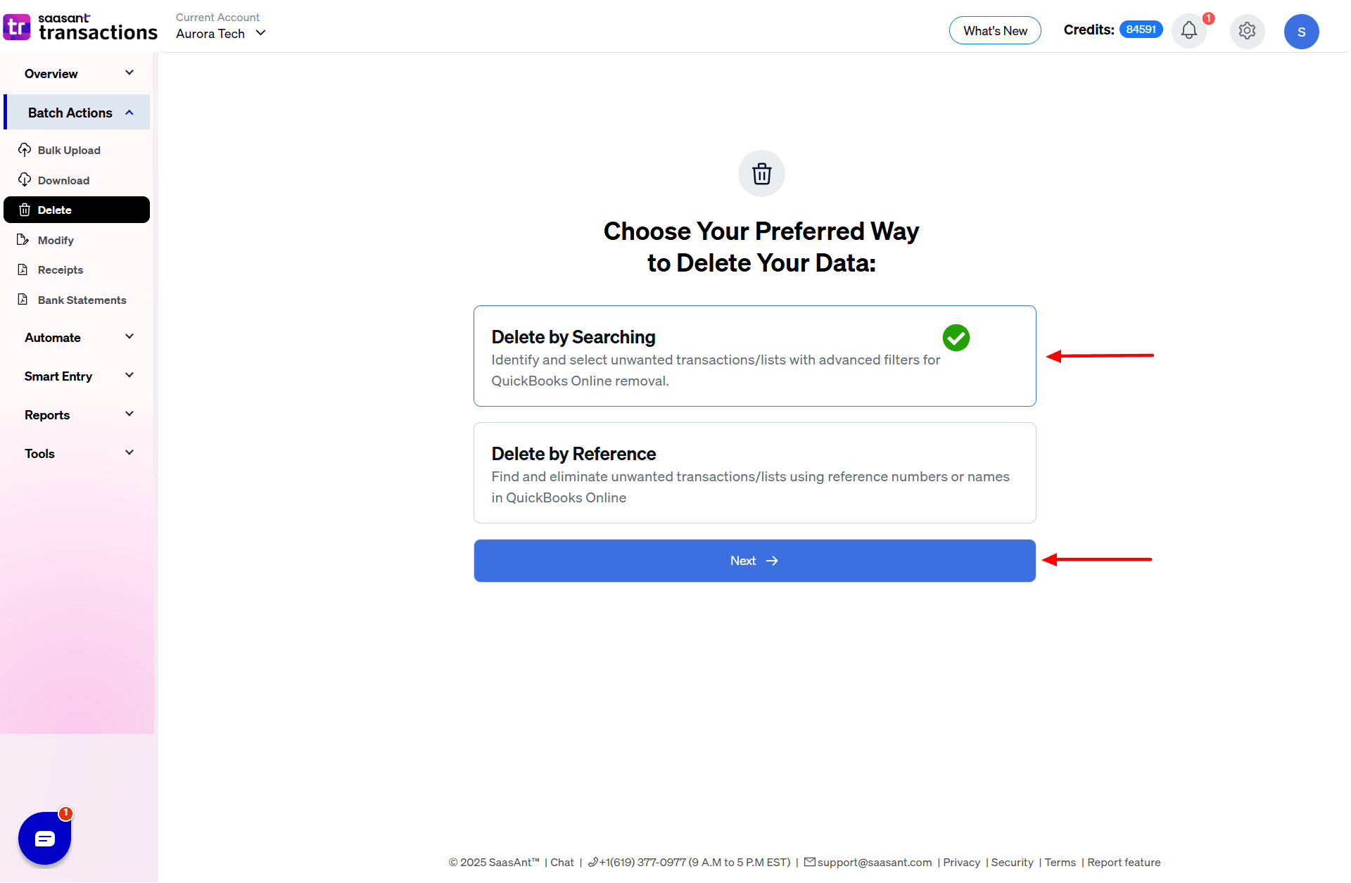Open Receipts from the sidebar
This screenshot has height=883, width=1351.
tap(60, 269)
